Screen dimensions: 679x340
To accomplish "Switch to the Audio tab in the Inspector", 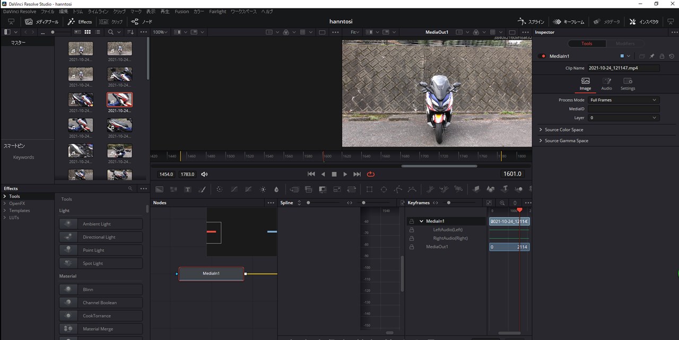I will click(x=606, y=84).
